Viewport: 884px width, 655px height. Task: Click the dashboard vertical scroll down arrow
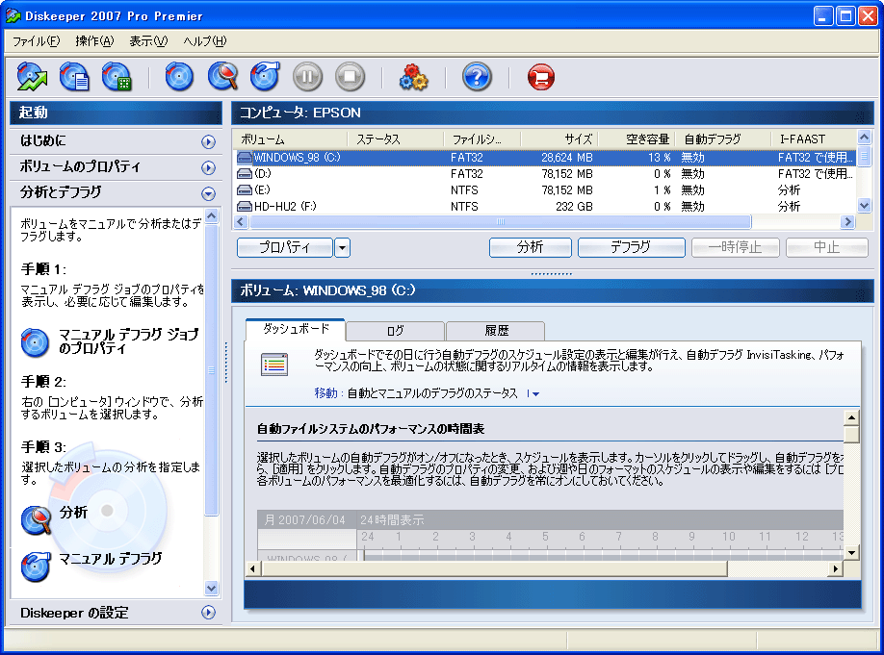[x=851, y=552]
